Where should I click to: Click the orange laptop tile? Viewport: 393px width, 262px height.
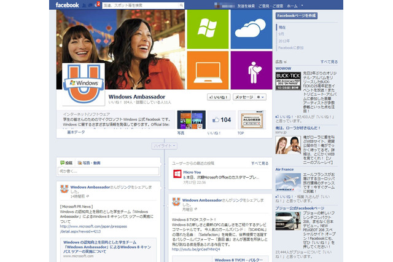[208, 70]
